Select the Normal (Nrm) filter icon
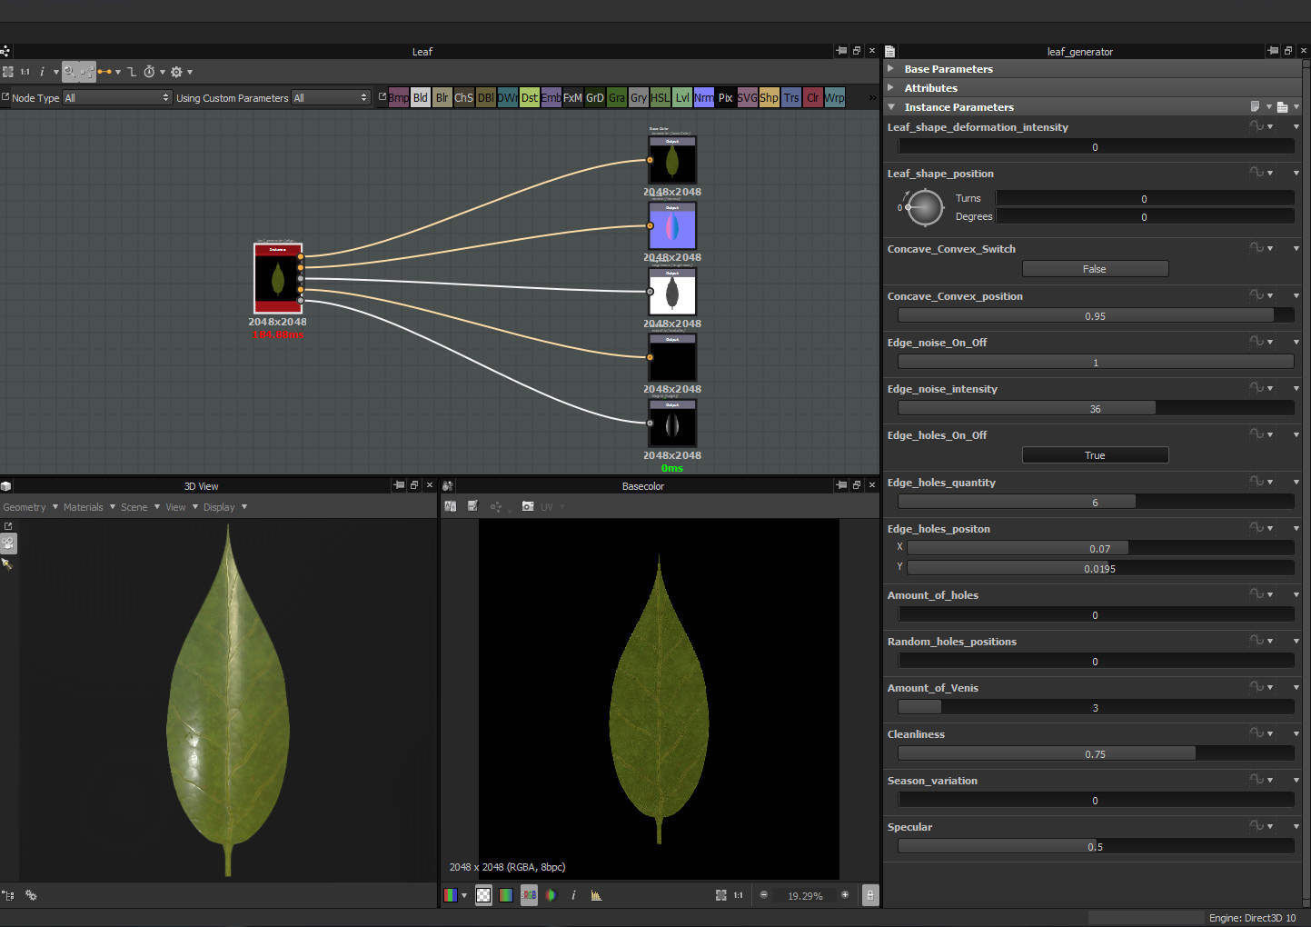 pos(704,97)
